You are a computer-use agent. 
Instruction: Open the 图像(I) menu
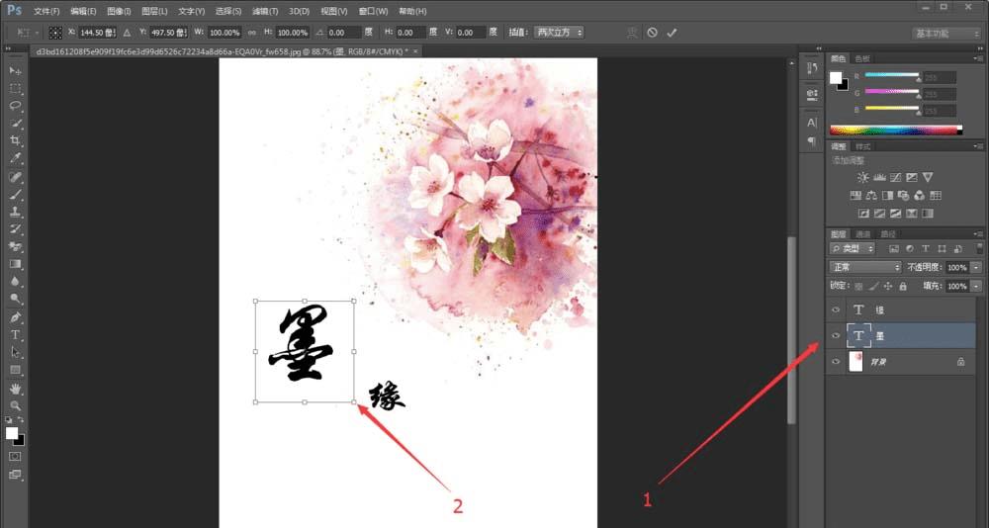pyautogui.click(x=119, y=11)
